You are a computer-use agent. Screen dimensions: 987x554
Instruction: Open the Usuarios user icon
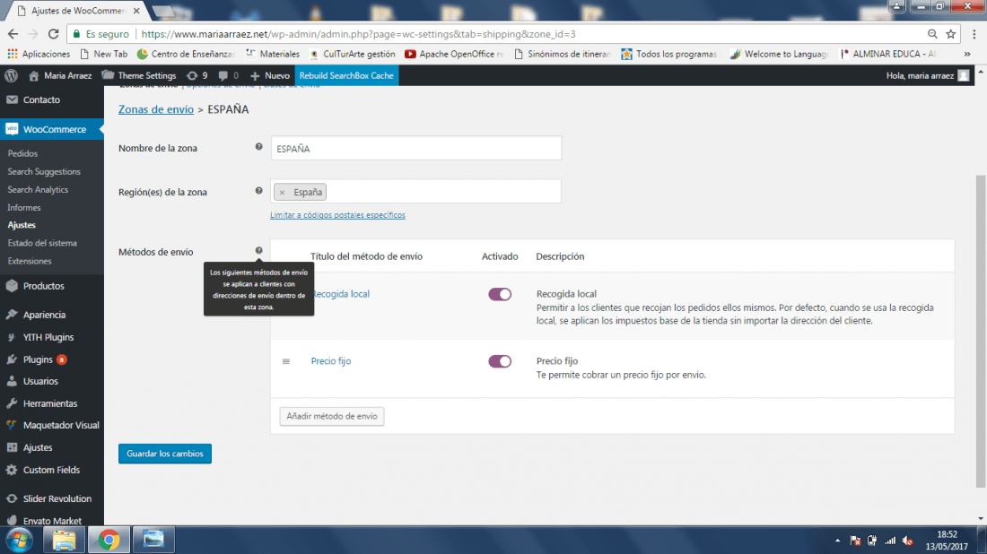point(12,381)
